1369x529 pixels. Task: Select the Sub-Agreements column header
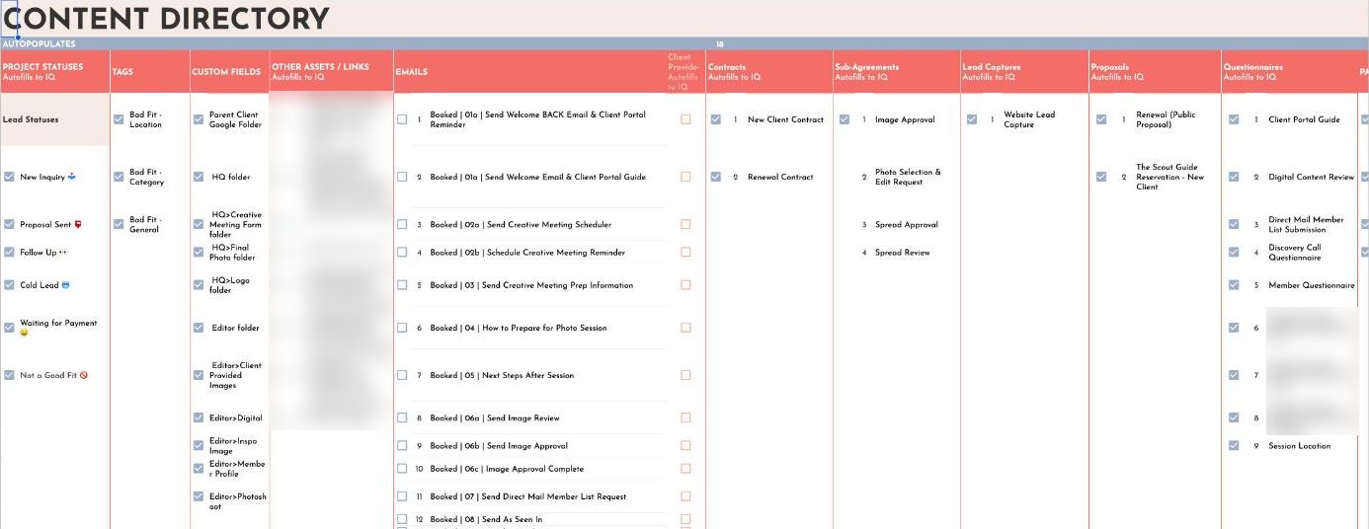coord(896,71)
